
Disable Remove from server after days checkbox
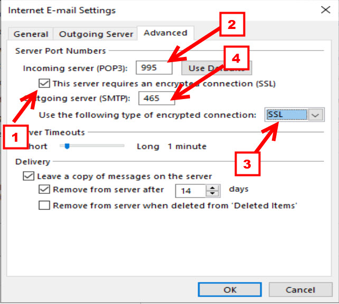tap(44, 190)
